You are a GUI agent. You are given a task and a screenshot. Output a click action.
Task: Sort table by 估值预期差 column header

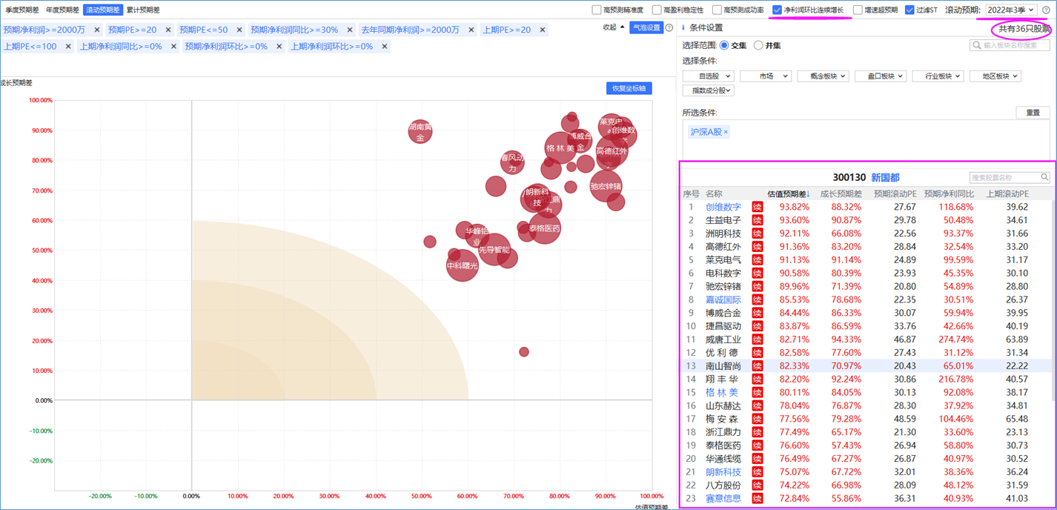pyautogui.click(x=789, y=193)
